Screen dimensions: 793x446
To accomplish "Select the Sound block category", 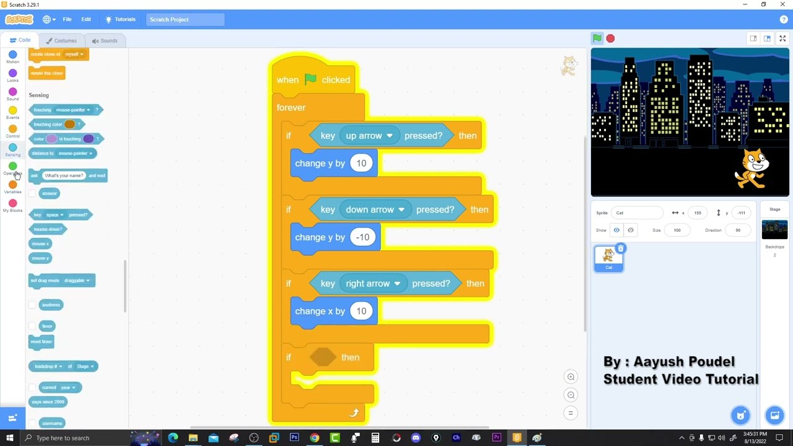I will tap(12, 95).
